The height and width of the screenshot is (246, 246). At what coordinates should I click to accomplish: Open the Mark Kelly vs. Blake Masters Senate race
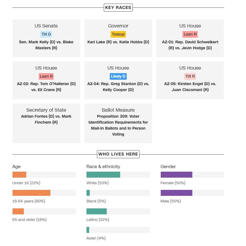[x=46, y=45]
